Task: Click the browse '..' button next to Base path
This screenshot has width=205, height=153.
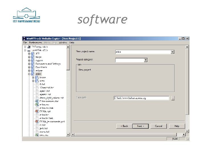Action: pos(173,98)
